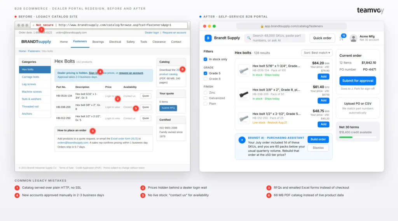Click the Brandt AI assistant sparkle icon
Screen dimensions: 398x221
pos(242,140)
